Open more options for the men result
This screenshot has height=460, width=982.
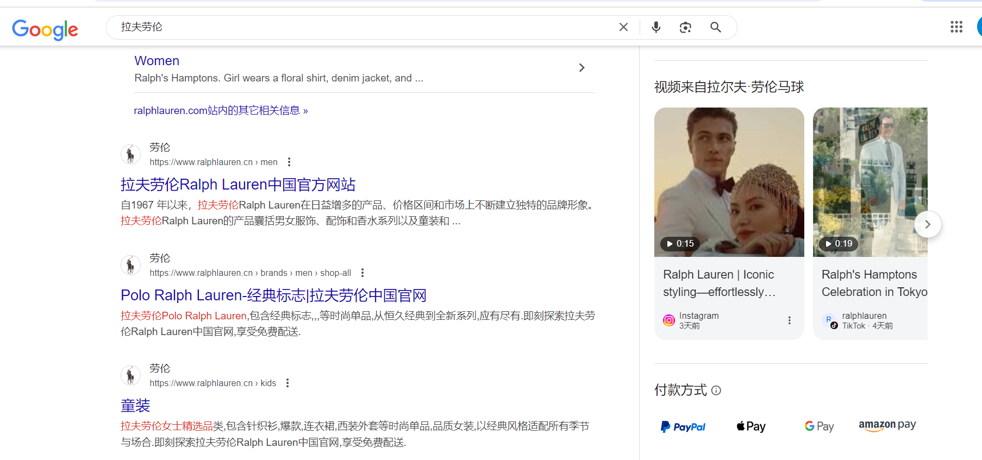tap(289, 162)
